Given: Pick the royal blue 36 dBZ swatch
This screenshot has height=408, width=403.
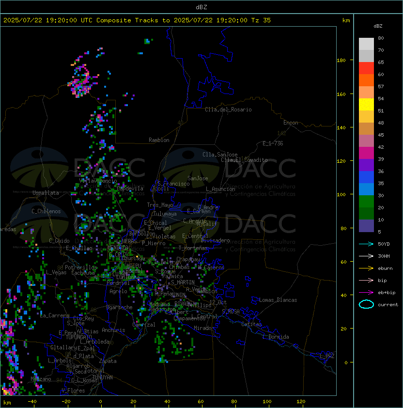Looking at the screenshot, I should (x=366, y=177).
